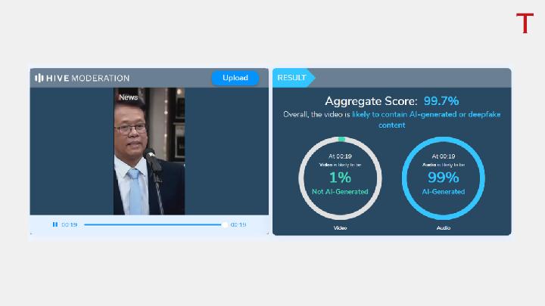Click the 99.7% aggregate score value

click(441, 100)
